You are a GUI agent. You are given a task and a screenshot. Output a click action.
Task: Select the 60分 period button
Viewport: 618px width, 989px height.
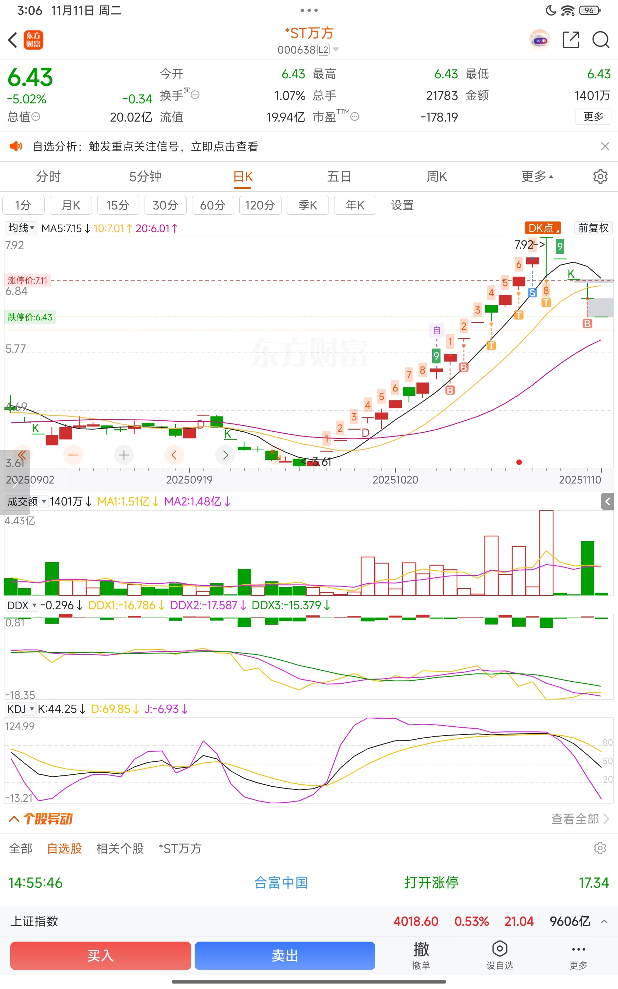(x=213, y=205)
